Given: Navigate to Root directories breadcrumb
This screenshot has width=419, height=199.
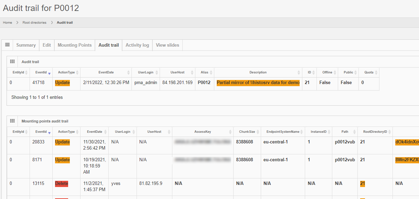Looking at the screenshot, I should pyautogui.click(x=34, y=23).
